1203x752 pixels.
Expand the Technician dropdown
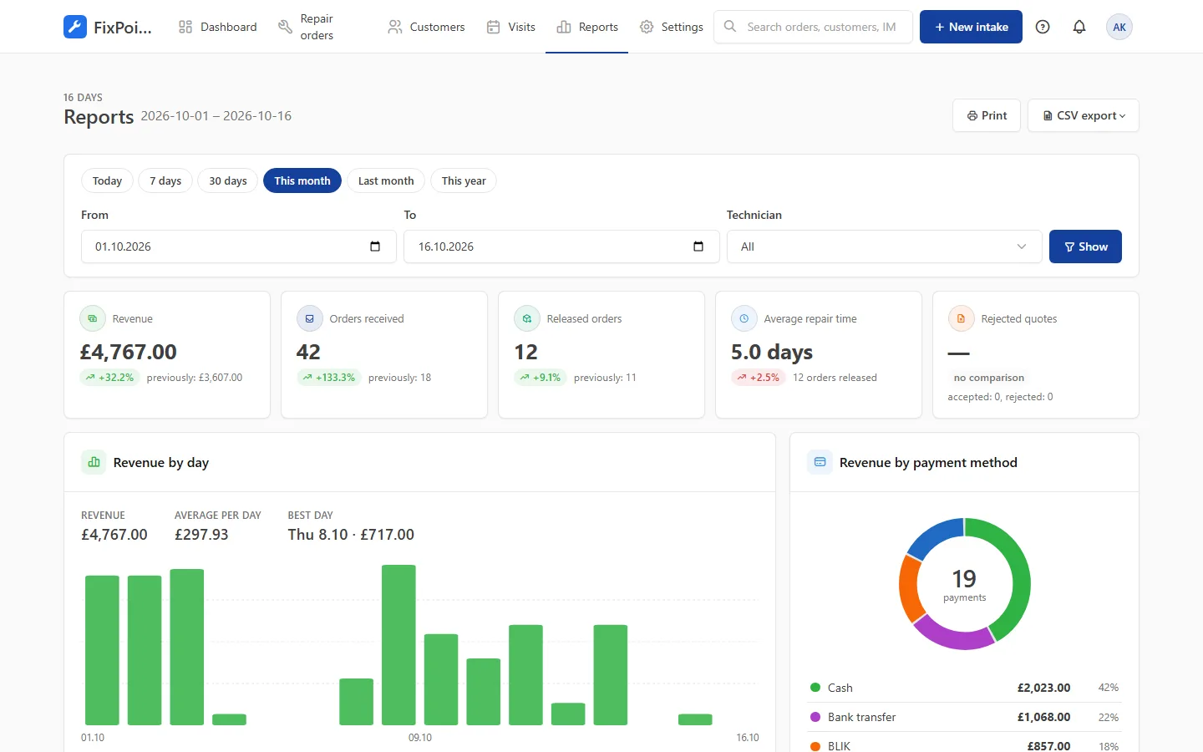click(884, 246)
